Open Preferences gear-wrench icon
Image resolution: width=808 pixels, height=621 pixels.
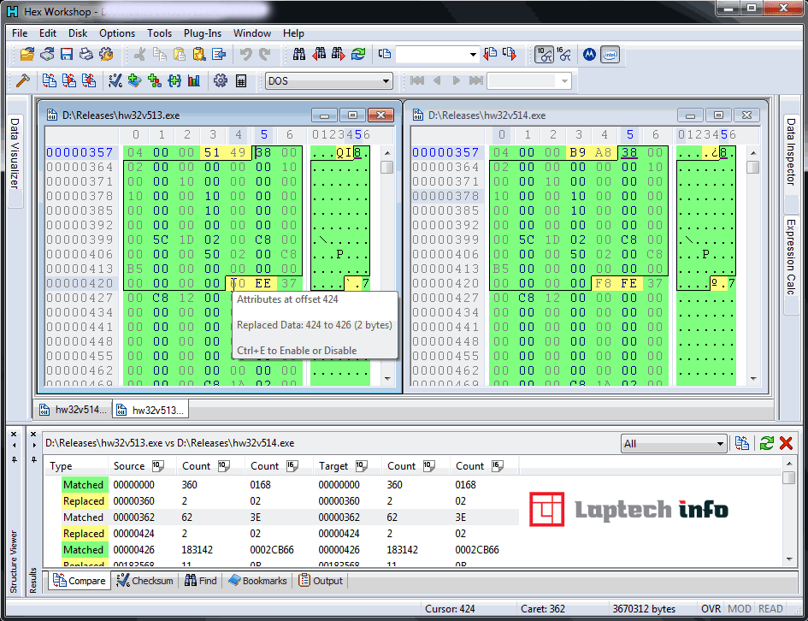[106, 54]
